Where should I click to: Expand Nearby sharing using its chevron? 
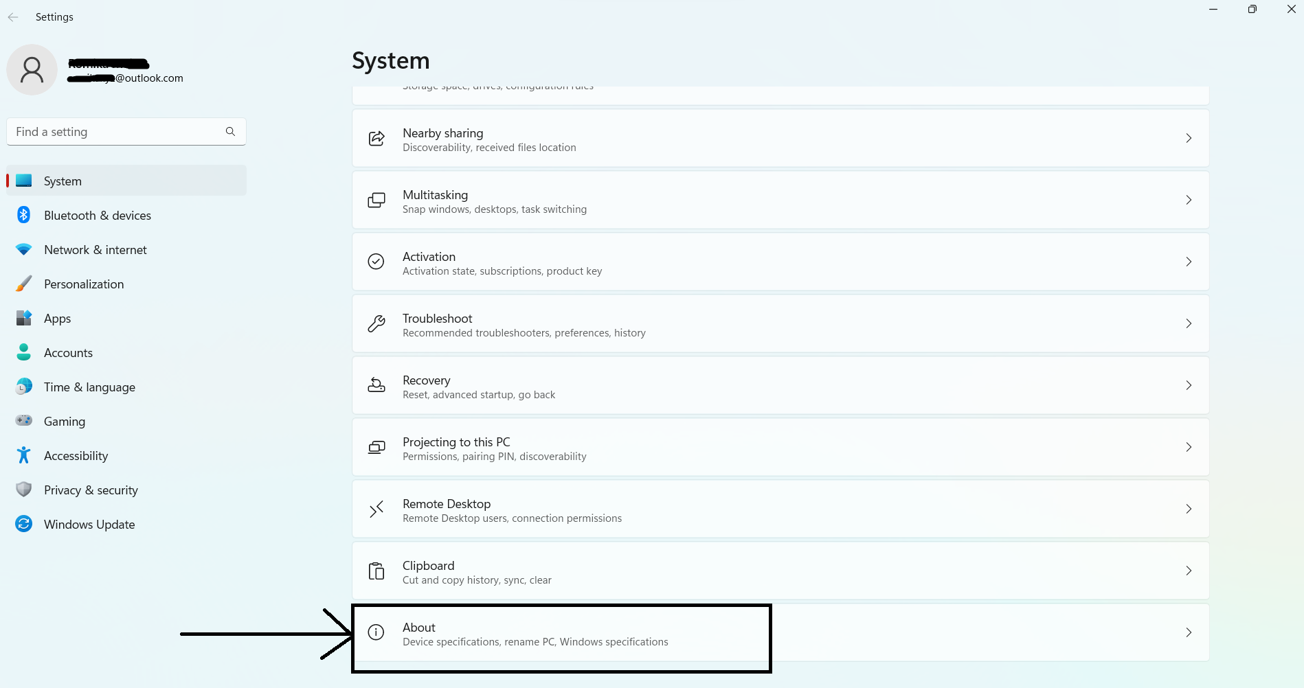coord(1189,138)
